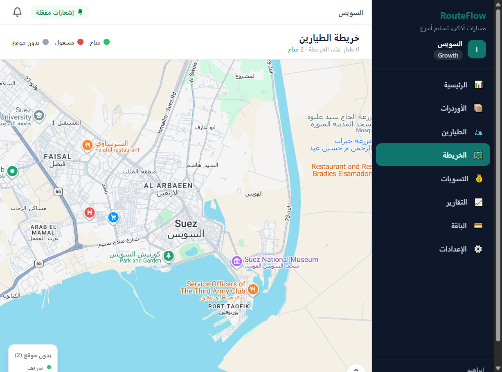Click the green avatar with letter I
Image resolution: width=502 pixels, height=372 pixels.
pos(477,49)
